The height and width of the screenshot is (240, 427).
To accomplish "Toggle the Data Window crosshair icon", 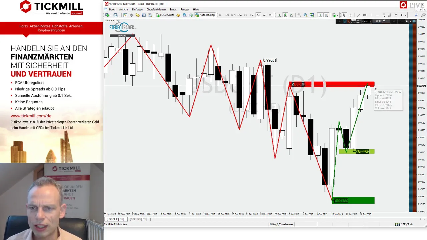I will click(131, 15).
